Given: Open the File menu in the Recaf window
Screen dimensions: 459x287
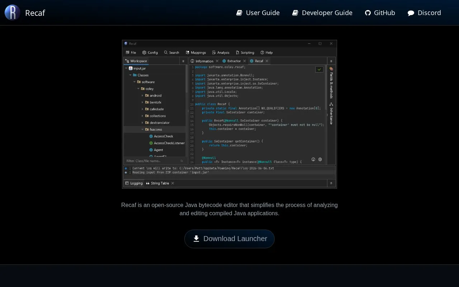Looking at the screenshot, I should pyautogui.click(x=131, y=52).
